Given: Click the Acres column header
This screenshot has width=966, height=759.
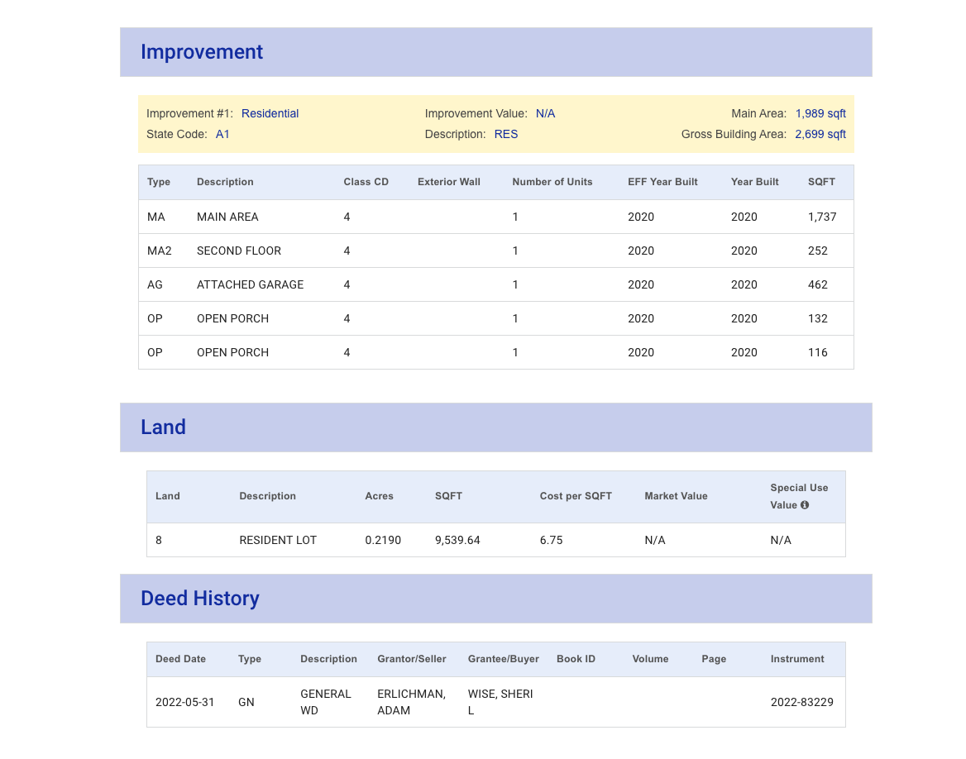Looking at the screenshot, I should point(379,496).
